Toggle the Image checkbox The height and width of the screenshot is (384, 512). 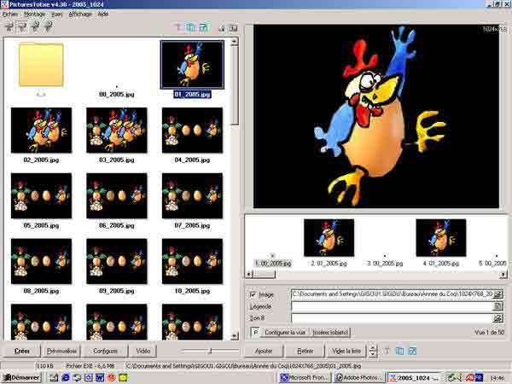(253, 294)
